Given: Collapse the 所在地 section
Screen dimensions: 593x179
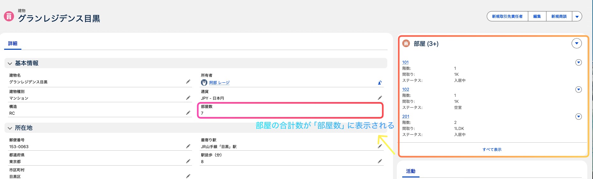Looking at the screenshot, I should tap(10, 128).
